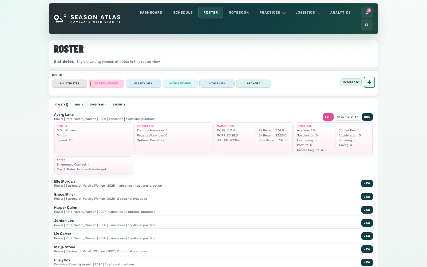View Grace Miller's details

click(x=367, y=197)
